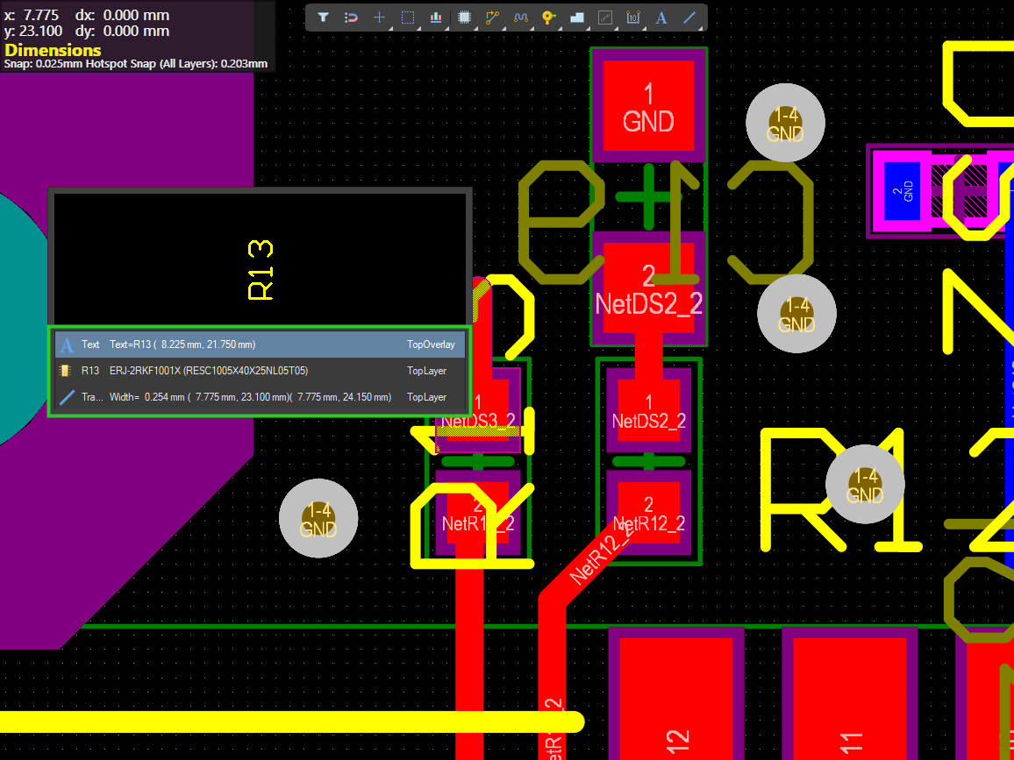Click the Align objects icon
Image resolution: width=1014 pixels, height=760 pixels.
436,18
